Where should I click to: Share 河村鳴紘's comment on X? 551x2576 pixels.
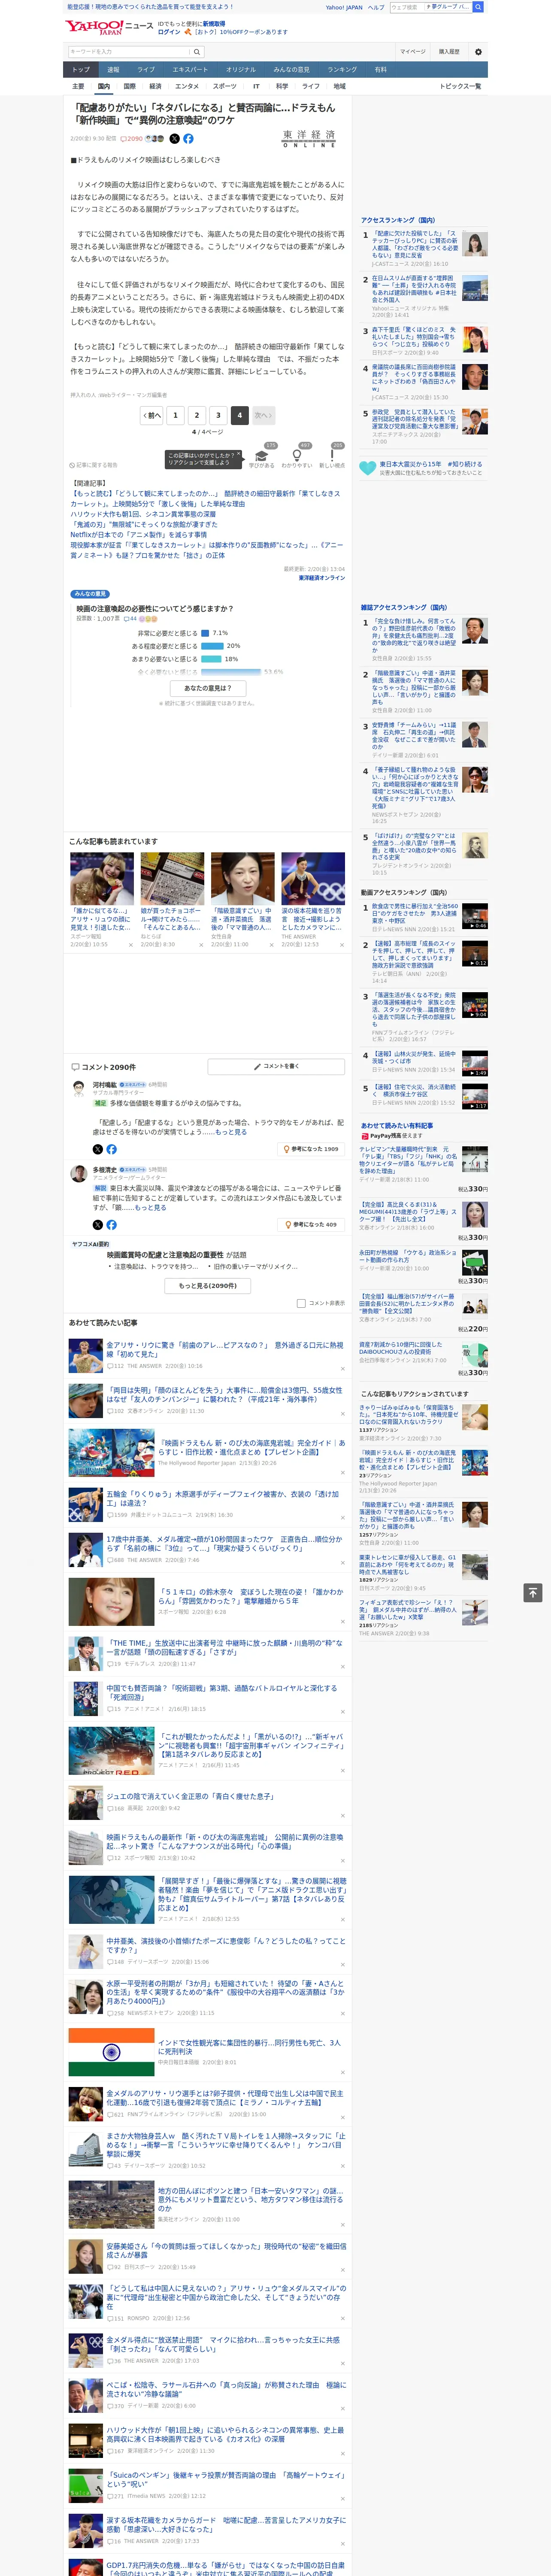pos(98,1149)
